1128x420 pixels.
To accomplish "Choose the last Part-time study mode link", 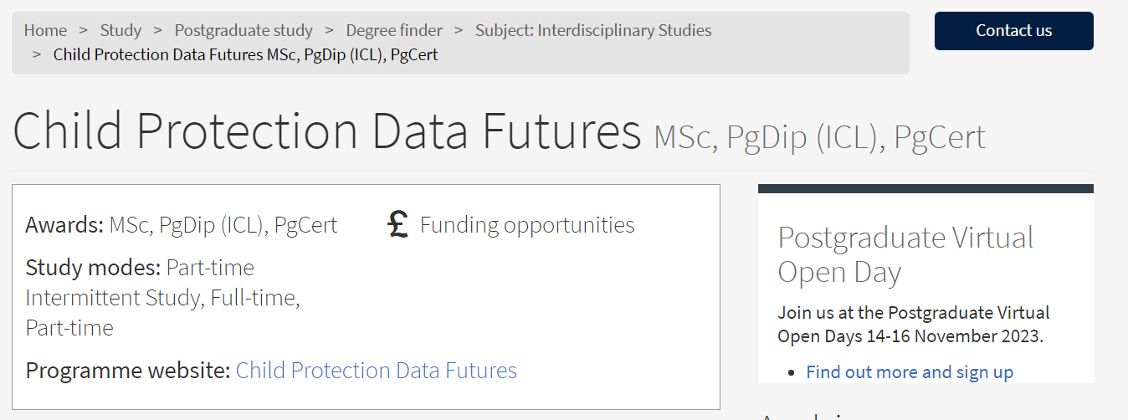I will tap(69, 328).
